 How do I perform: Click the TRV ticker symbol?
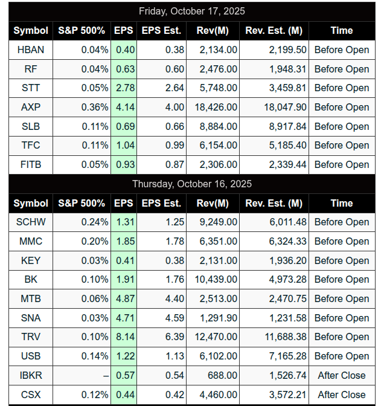[31, 337]
